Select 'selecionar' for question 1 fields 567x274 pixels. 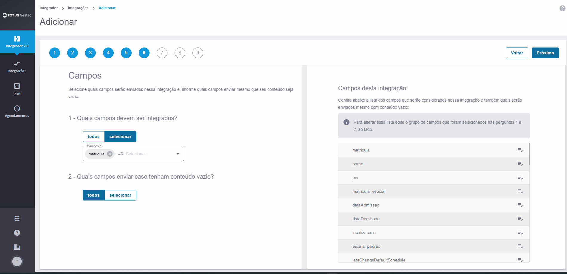(120, 137)
